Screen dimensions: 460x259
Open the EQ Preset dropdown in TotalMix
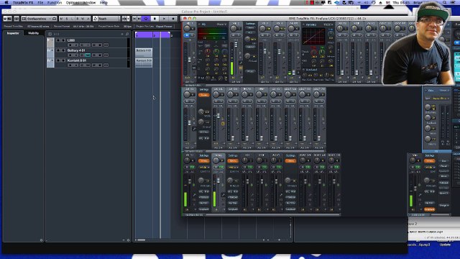coord(221,24)
